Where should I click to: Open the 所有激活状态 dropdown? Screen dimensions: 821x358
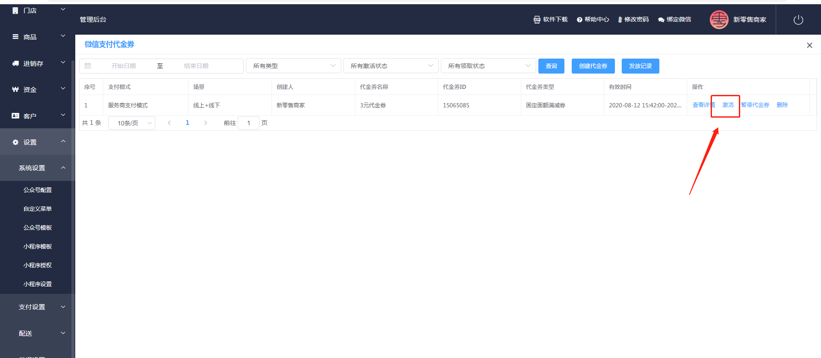(391, 66)
